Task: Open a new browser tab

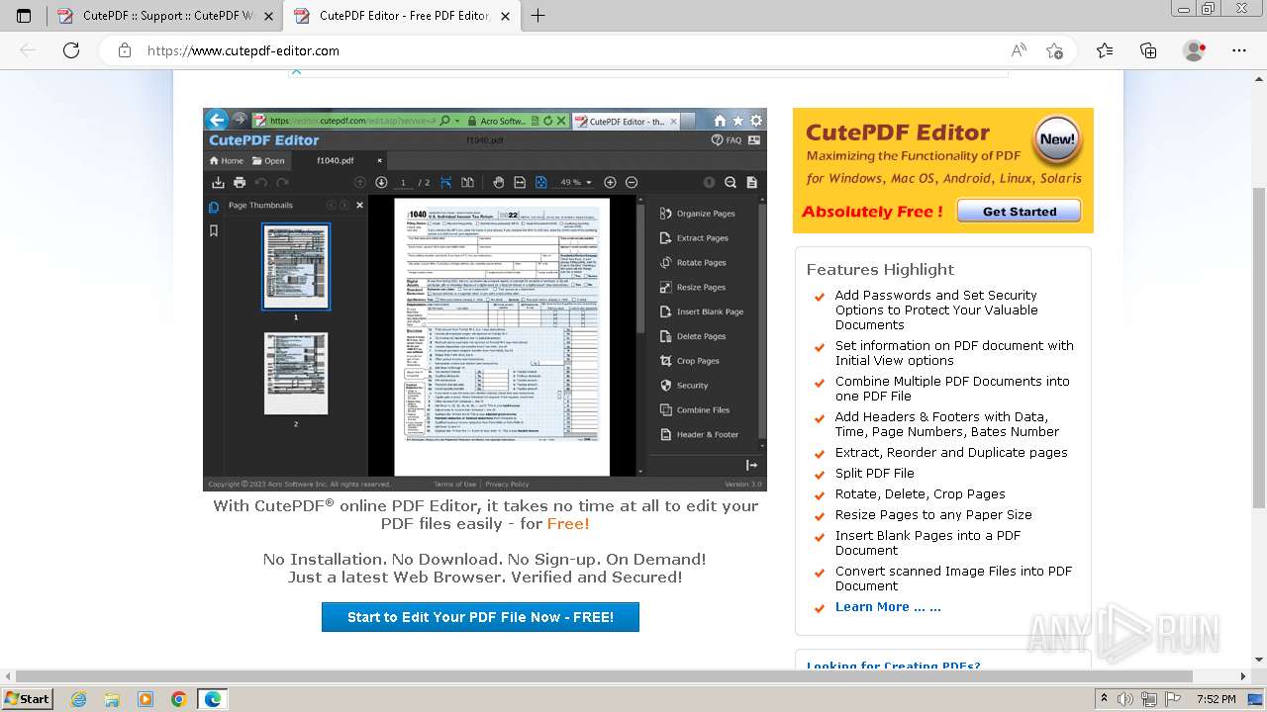Action: 537,16
